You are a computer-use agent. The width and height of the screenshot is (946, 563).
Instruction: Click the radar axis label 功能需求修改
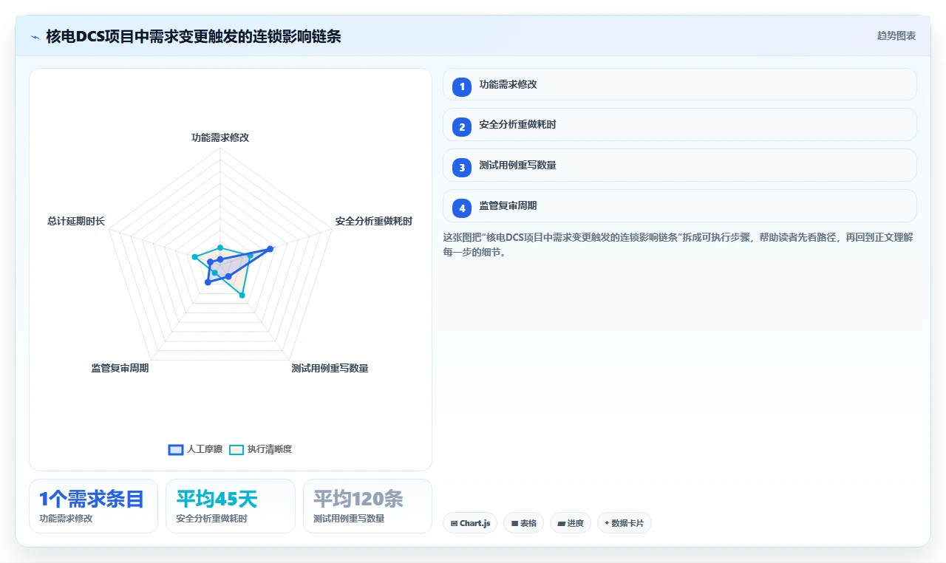point(220,137)
